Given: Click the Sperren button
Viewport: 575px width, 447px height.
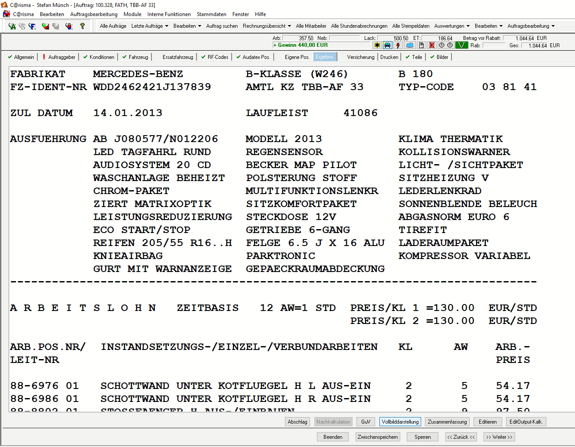Looking at the screenshot, I should [422, 437].
